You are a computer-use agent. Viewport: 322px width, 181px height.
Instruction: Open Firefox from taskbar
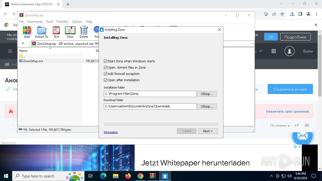click(128, 176)
